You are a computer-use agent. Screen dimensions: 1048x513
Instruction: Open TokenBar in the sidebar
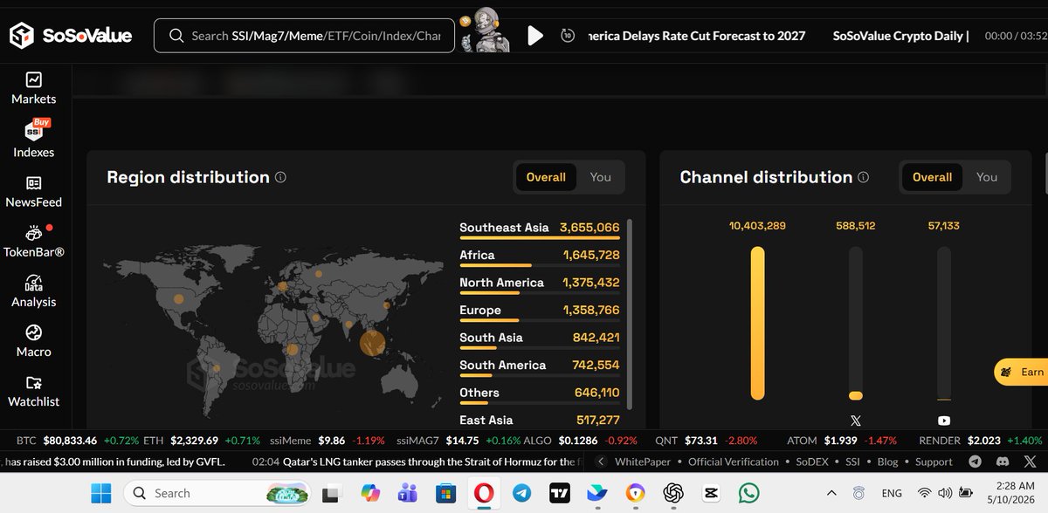pos(33,242)
